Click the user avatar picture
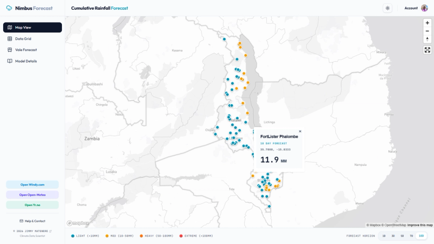Image resolution: width=434 pixels, height=244 pixels. tap(424, 8)
